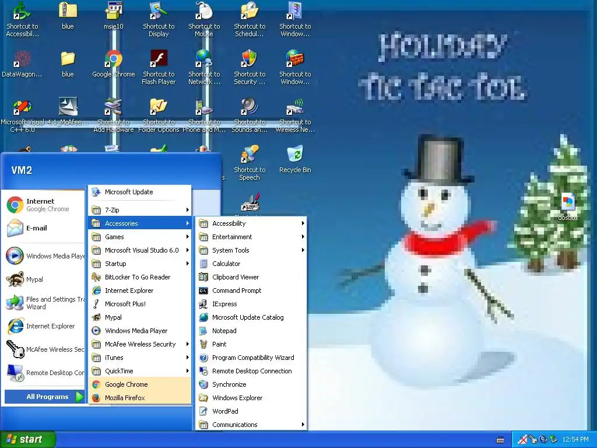597x448 pixels.
Task: Expand the Startup program folder
Action: pos(140,264)
